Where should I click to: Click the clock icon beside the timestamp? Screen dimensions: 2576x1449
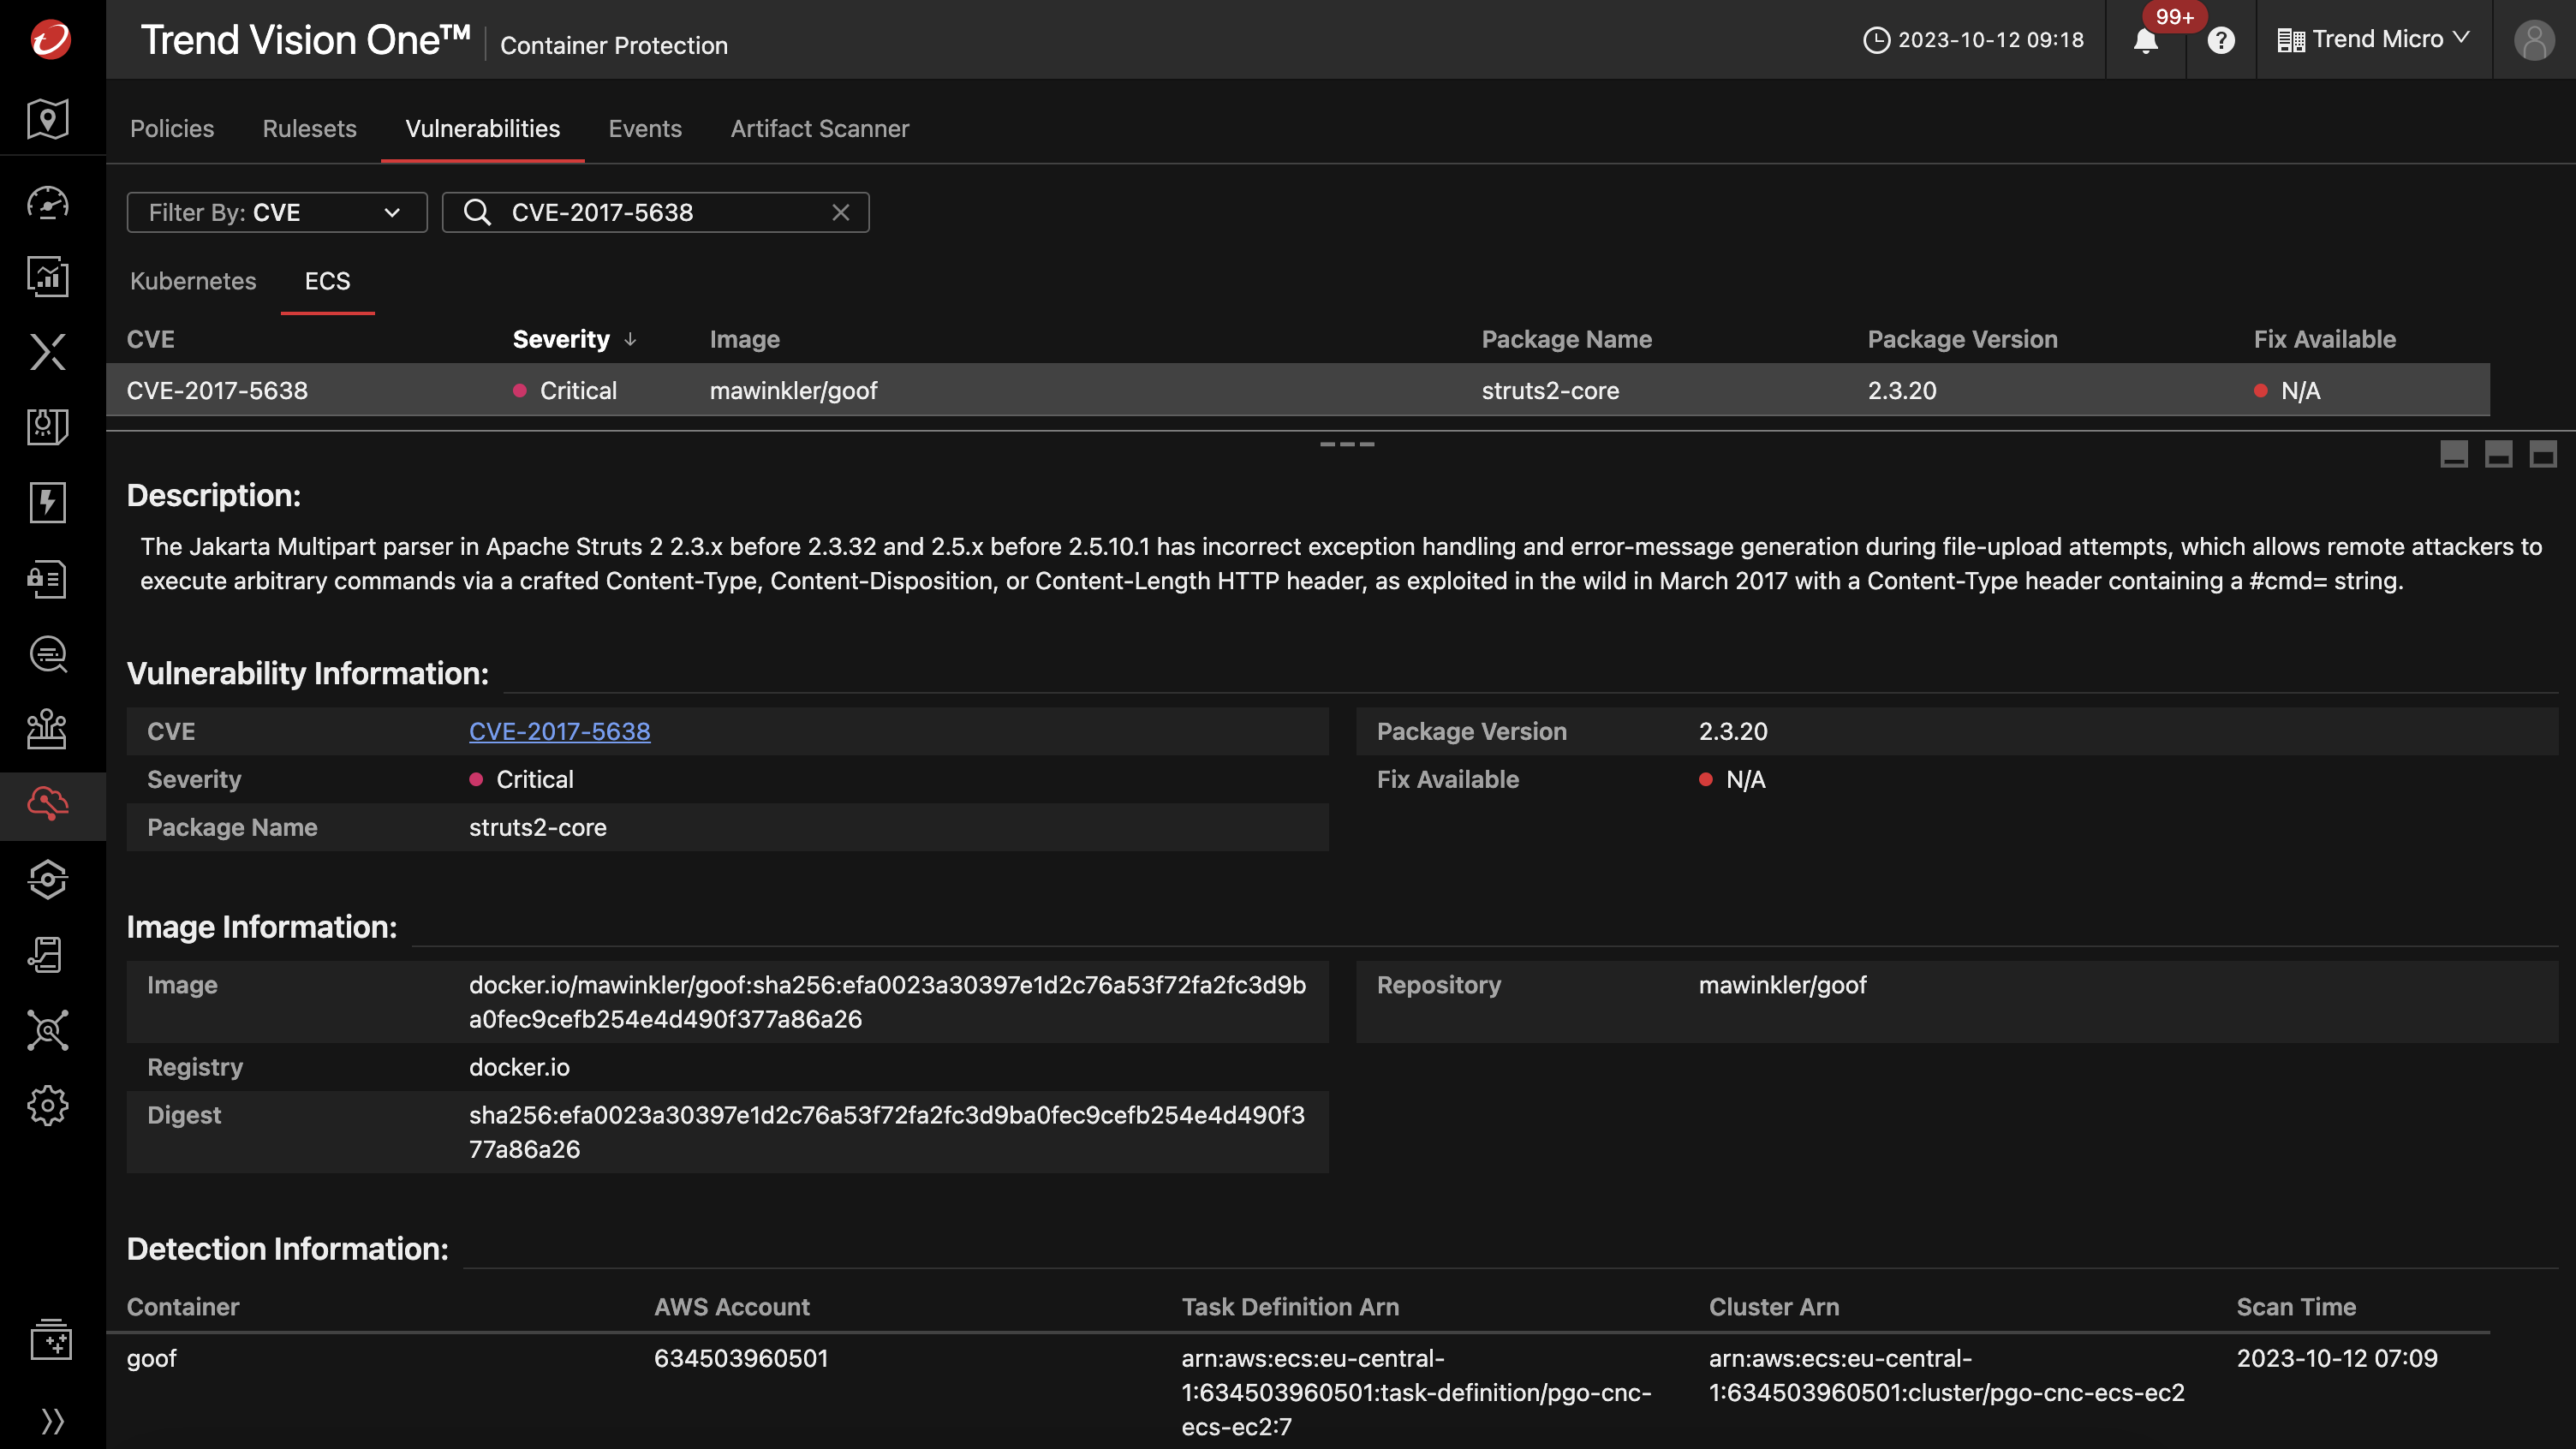click(x=1877, y=40)
